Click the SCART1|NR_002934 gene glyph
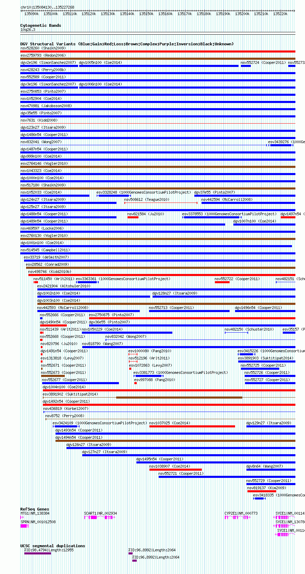The image size is (305, 574). tap(99, 517)
